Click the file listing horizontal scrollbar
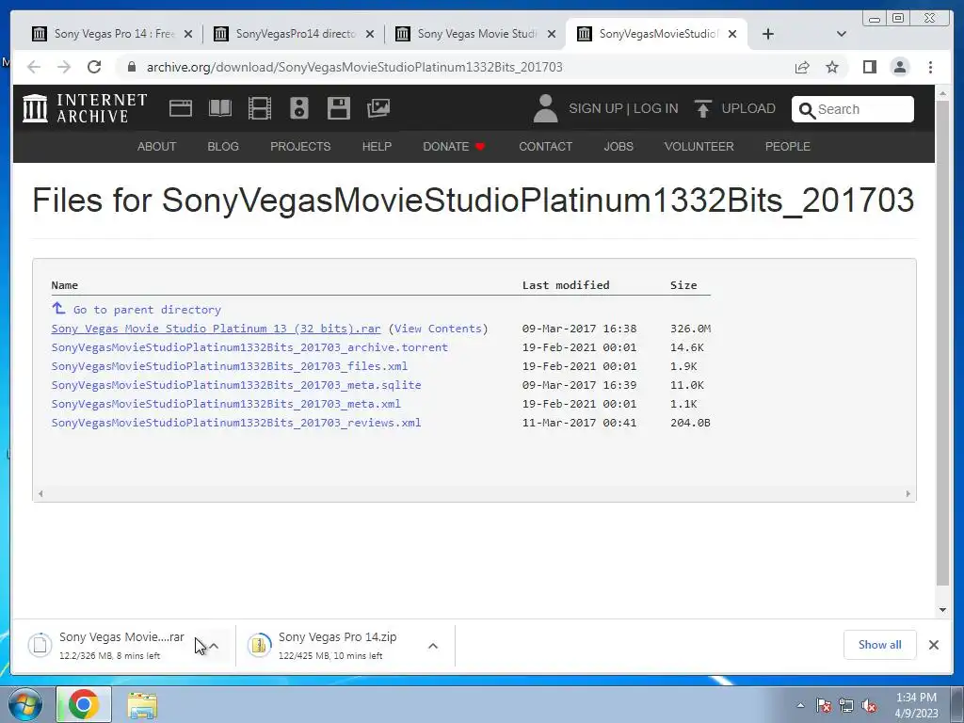 474,493
